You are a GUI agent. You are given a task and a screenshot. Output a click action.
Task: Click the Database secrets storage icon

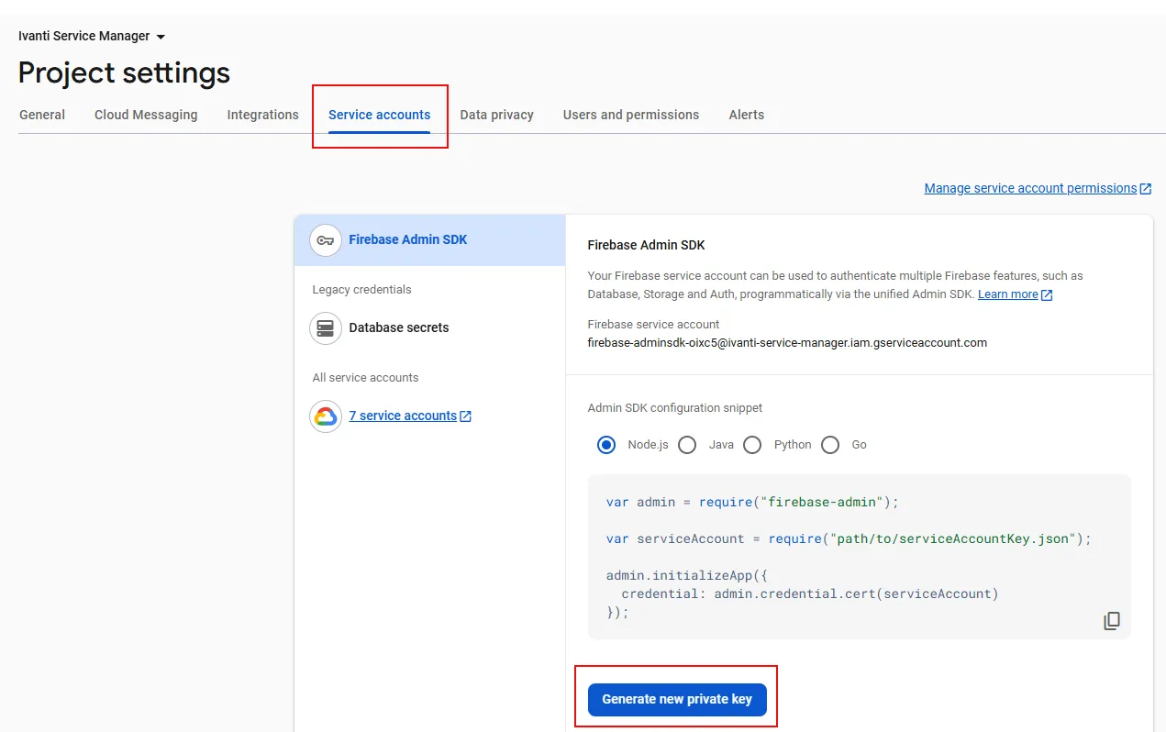tap(326, 327)
